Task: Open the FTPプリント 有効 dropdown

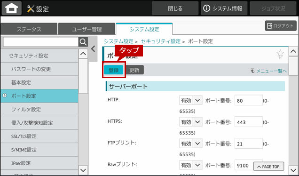Action: (191, 144)
